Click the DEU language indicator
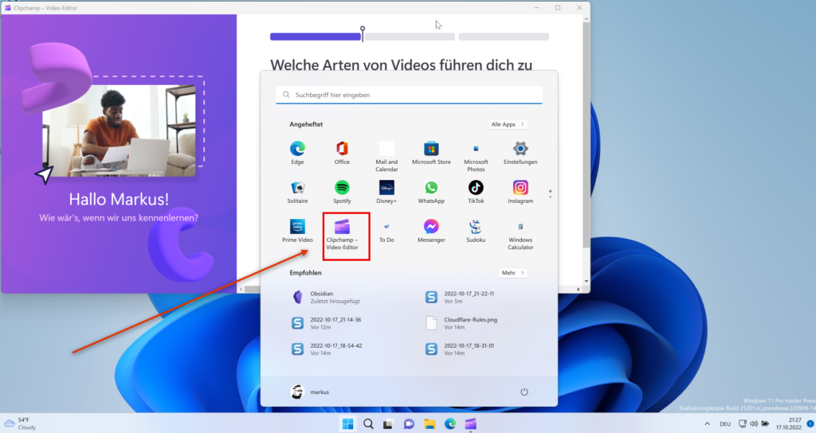This screenshot has height=433, width=816. point(725,424)
